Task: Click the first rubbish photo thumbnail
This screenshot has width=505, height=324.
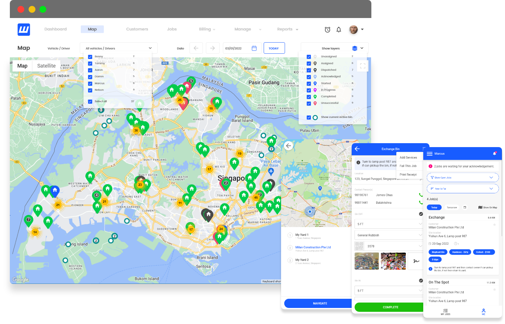Action: pyautogui.click(x=367, y=261)
